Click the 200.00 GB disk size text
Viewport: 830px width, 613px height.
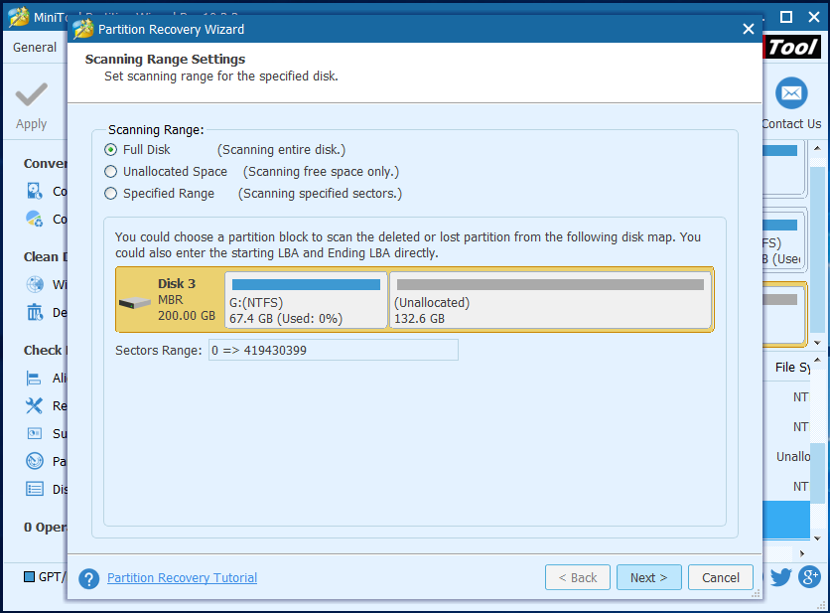(x=187, y=316)
